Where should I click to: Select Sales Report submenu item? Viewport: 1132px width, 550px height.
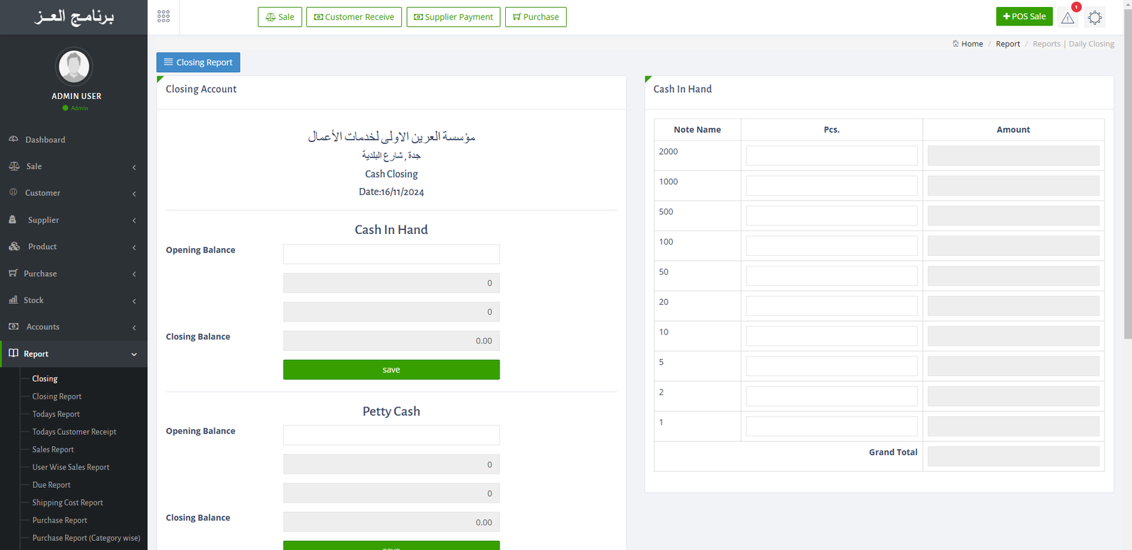(x=53, y=450)
